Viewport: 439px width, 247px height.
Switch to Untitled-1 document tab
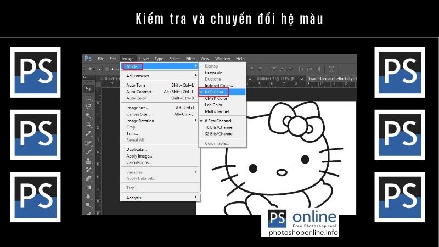pos(108,79)
